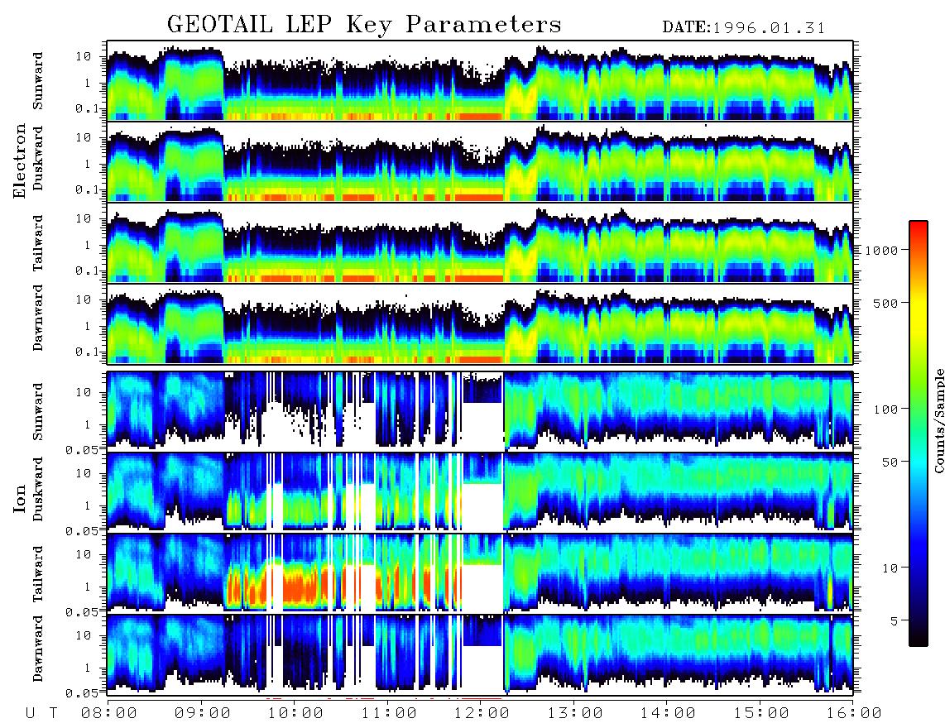The width and height of the screenshot is (945, 728).
Task: Click the 12:00 time tick label
Action: [x=482, y=713]
